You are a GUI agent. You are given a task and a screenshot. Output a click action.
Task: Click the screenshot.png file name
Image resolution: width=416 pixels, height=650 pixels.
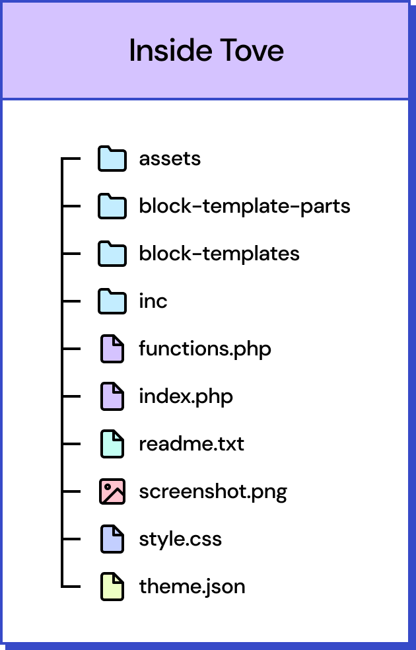coord(213,492)
